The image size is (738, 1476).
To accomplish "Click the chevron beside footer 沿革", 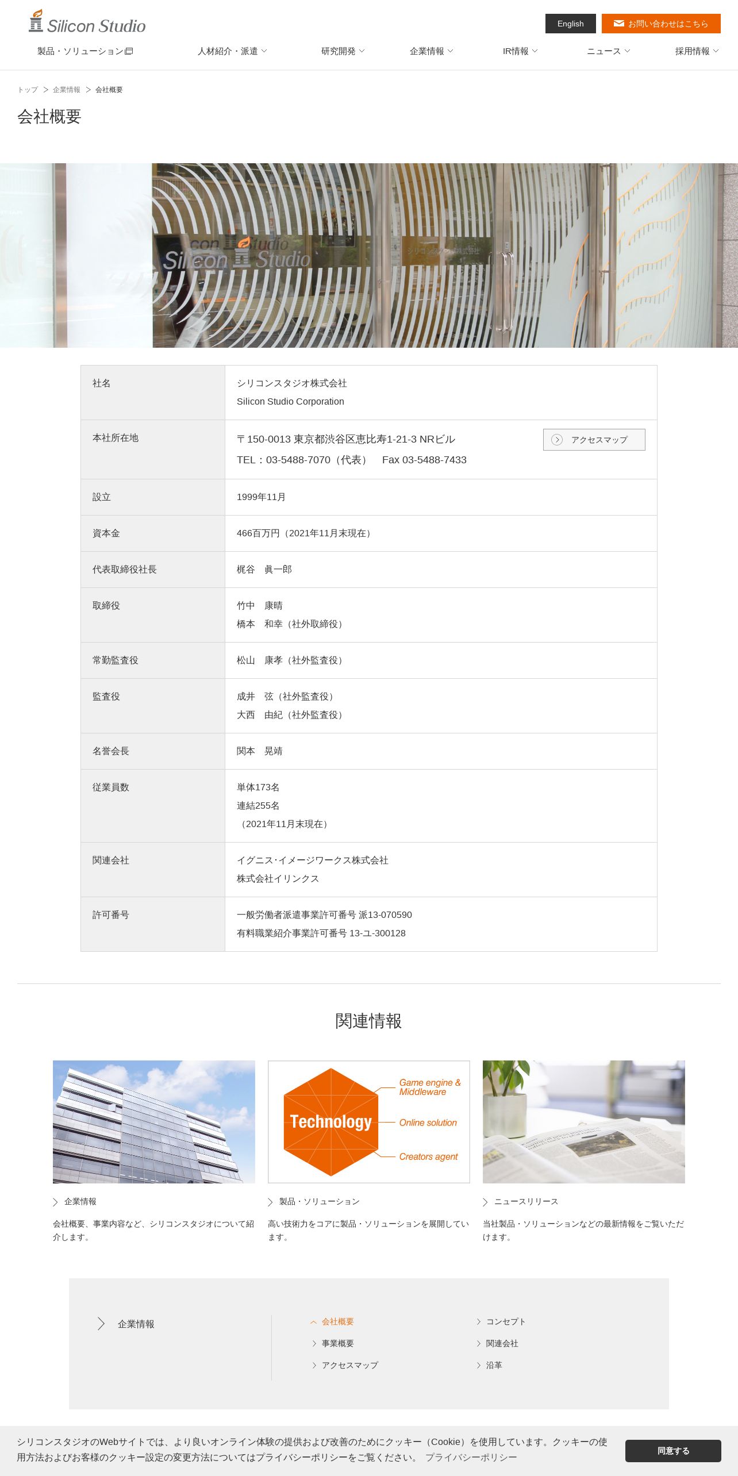I will pos(479,1365).
